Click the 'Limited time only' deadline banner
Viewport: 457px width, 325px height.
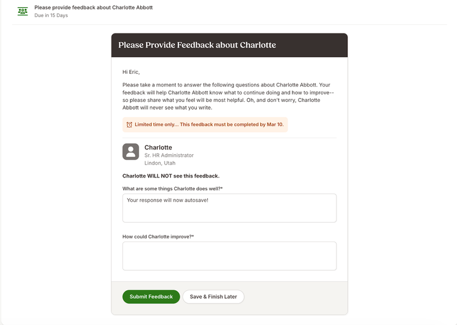point(205,124)
